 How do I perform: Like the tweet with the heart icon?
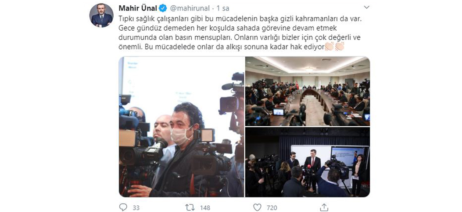[257, 207]
